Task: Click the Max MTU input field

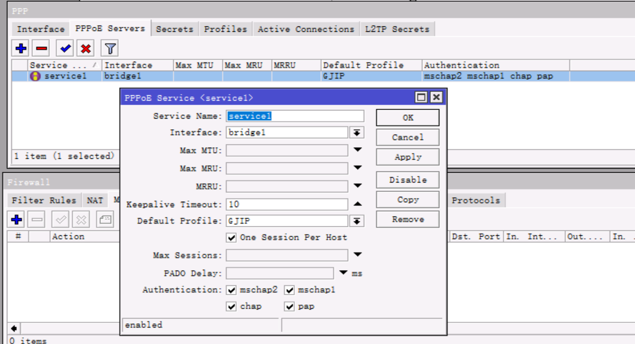Action: (287, 150)
